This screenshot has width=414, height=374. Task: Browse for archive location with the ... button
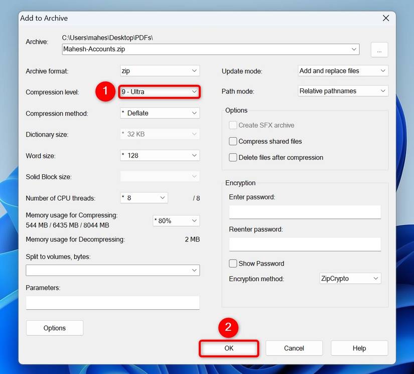click(x=379, y=49)
